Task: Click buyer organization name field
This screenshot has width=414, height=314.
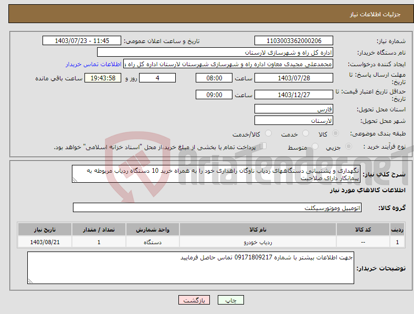Action: tap(215, 53)
